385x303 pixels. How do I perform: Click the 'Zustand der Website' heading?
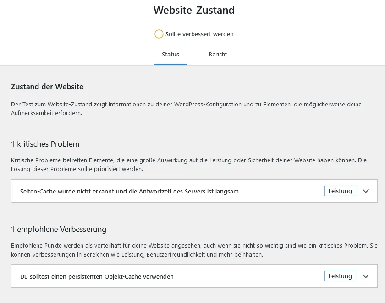[x=47, y=87]
